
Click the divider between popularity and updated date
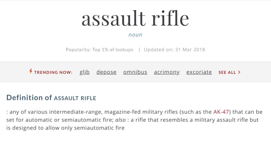(139, 50)
